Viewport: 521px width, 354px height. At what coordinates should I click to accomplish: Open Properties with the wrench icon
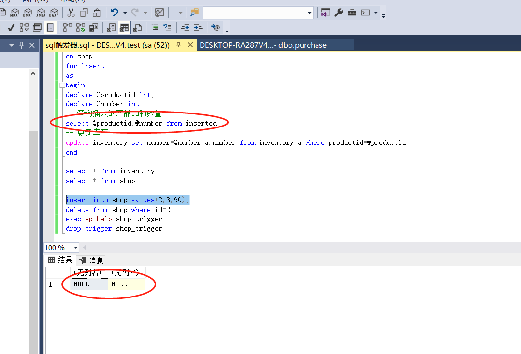339,13
